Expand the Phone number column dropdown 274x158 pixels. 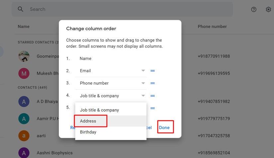143,83
